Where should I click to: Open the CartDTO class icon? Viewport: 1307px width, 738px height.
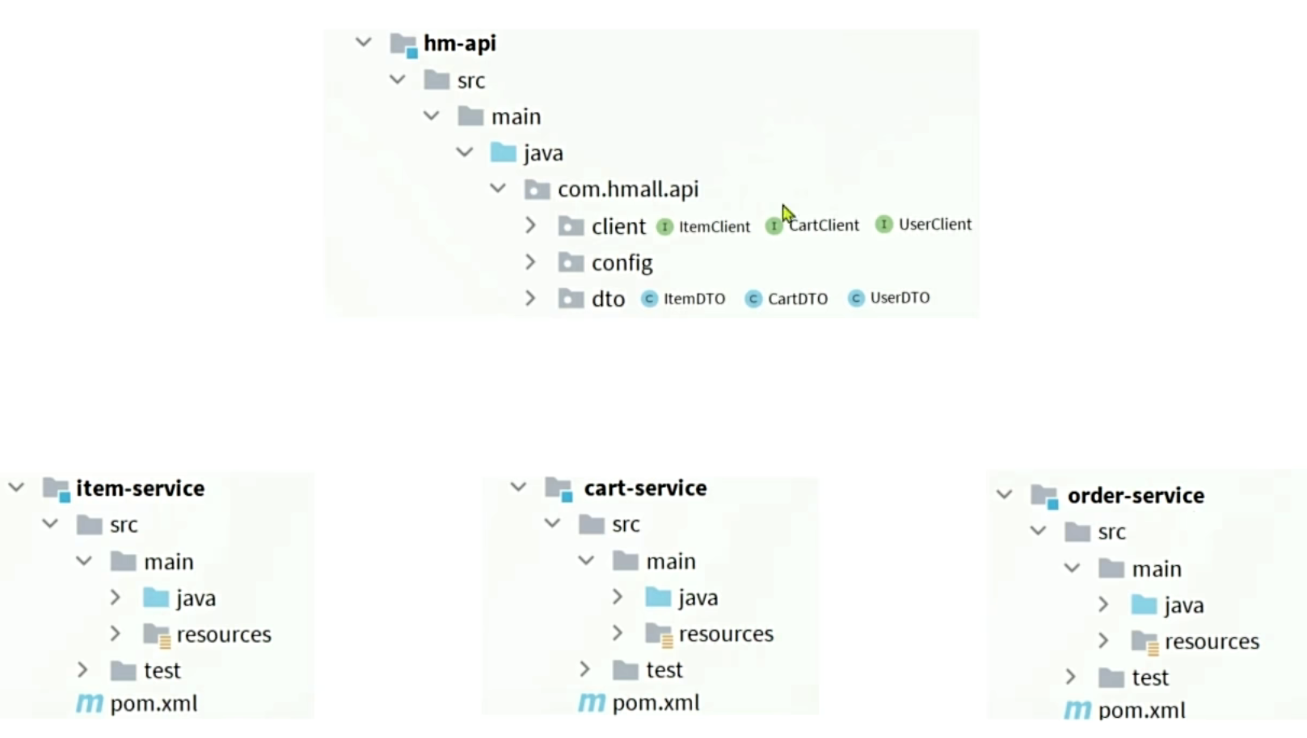point(753,299)
